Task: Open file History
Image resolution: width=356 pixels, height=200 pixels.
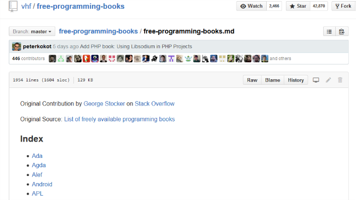Action: tap(296, 80)
